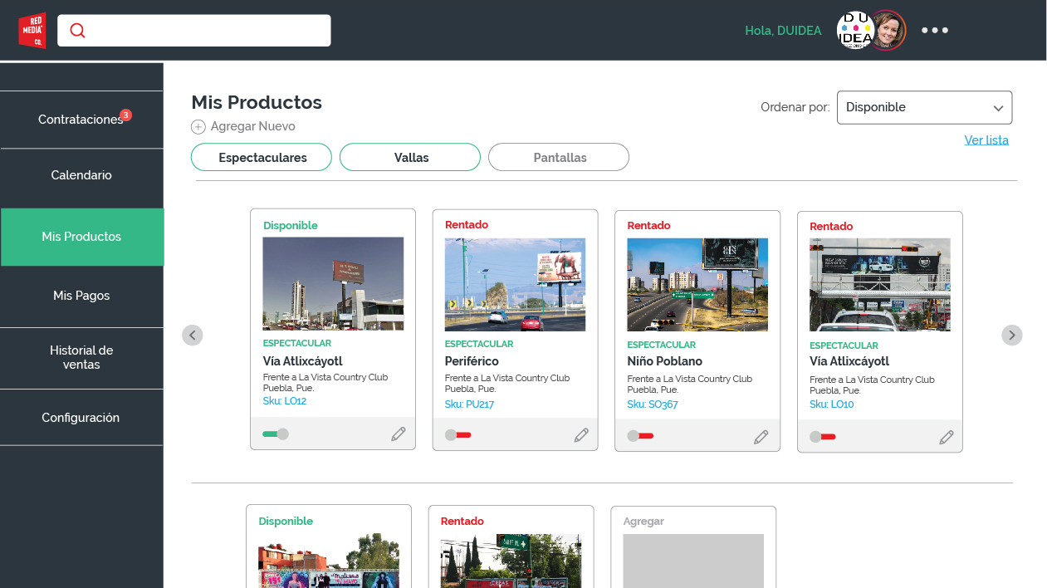
Task: Click the search input field
Action: (208, 31)
